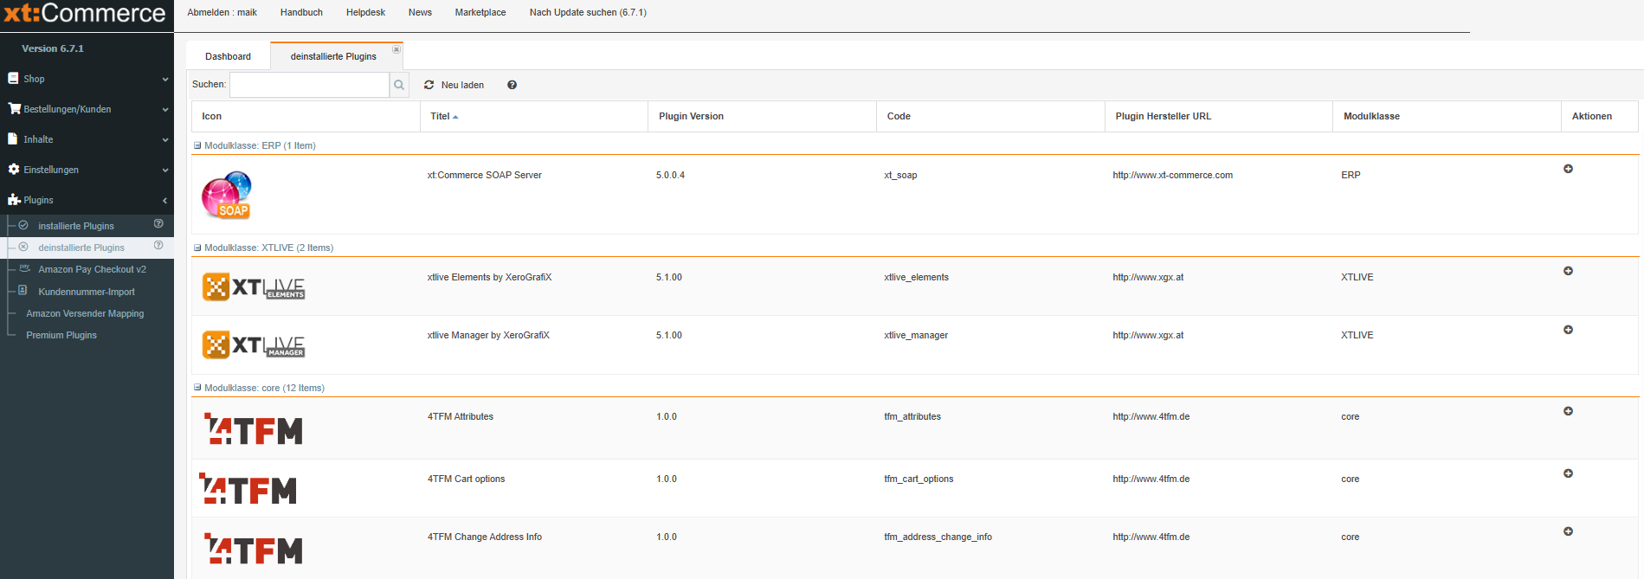Install 4TFM Change Address Info via plus icon
Viewport: 1644px width, 579px height.
click(x=1568, y=531)
